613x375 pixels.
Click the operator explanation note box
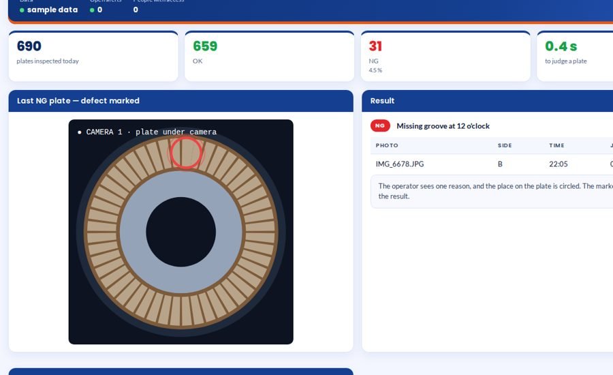(492, 192)
